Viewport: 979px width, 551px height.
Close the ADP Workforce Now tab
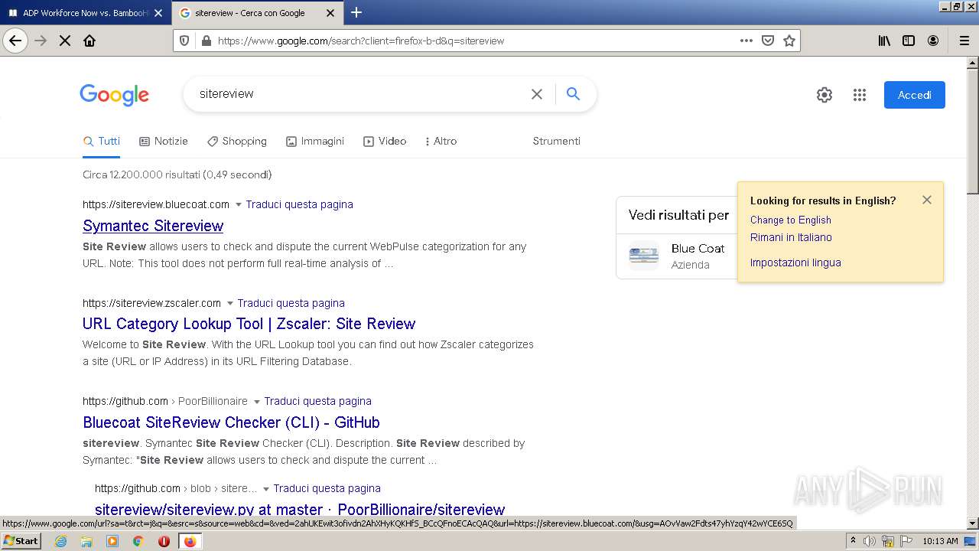[158, 13]
